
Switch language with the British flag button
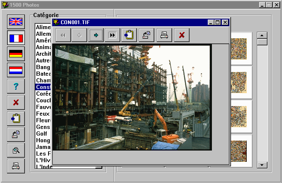click(x=16, y=22)
